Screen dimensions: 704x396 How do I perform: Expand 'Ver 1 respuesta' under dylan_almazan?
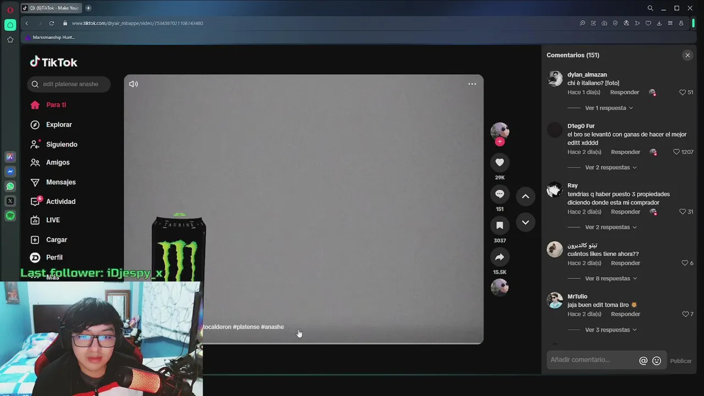click(609, 108)
